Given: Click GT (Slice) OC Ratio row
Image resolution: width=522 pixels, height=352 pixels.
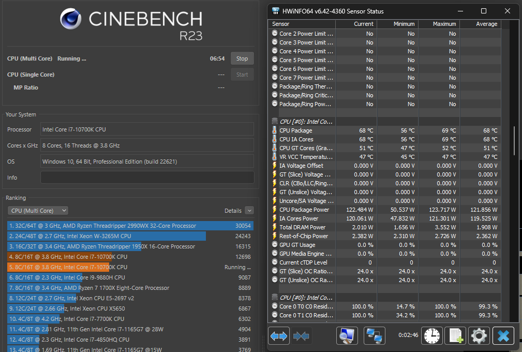Looking at the screenshot, I should coord(384,271).
